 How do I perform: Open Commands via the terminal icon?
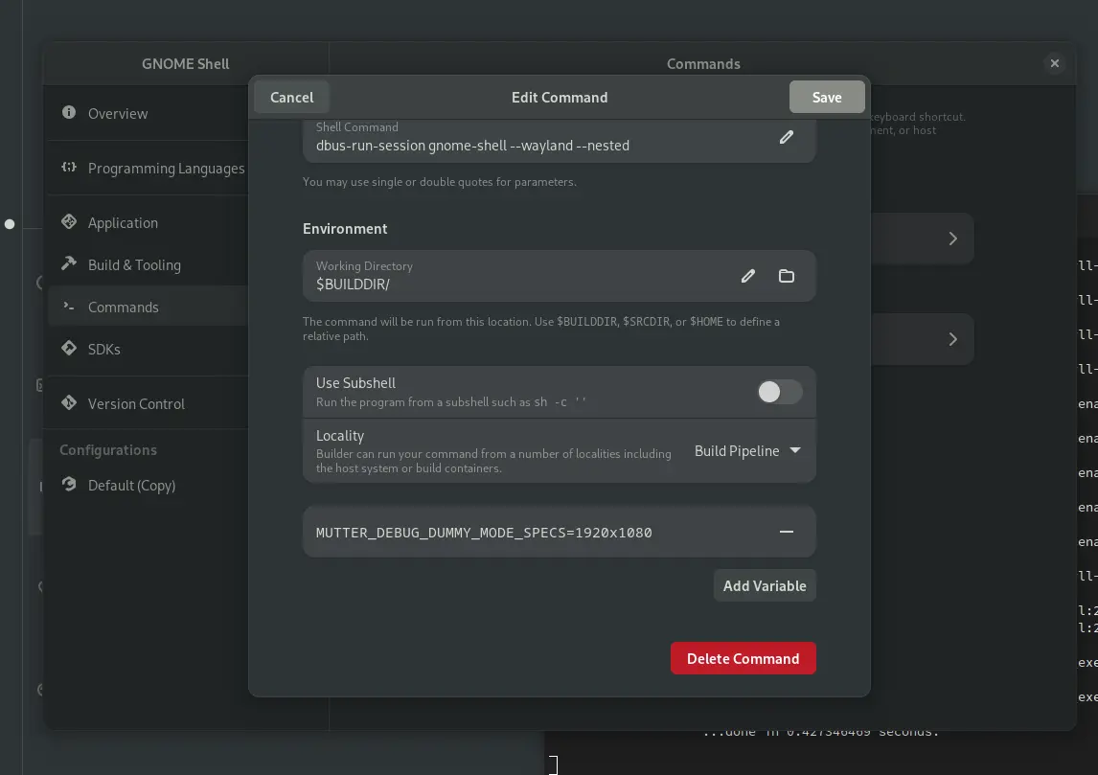click(68, 307)
